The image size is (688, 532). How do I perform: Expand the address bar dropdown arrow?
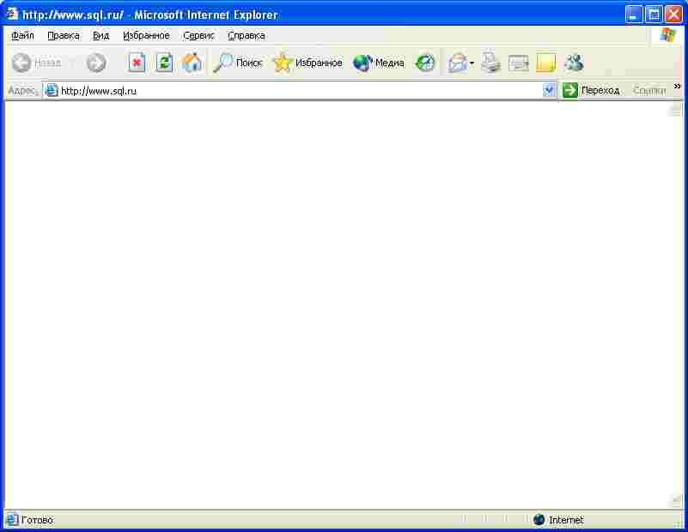click(550, 90)
